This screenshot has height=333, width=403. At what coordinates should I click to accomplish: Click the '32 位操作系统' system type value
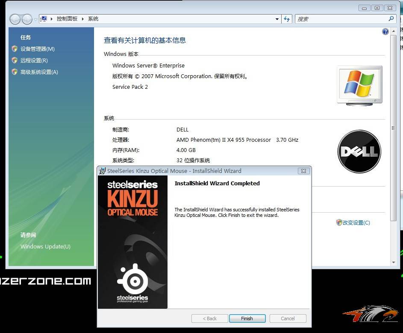pyautogui.click(x=193, y=161)
